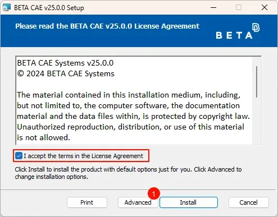Click the 'I accept the terms' label text
This screenshot has height=217, width=278.
(x=83, y=156)
